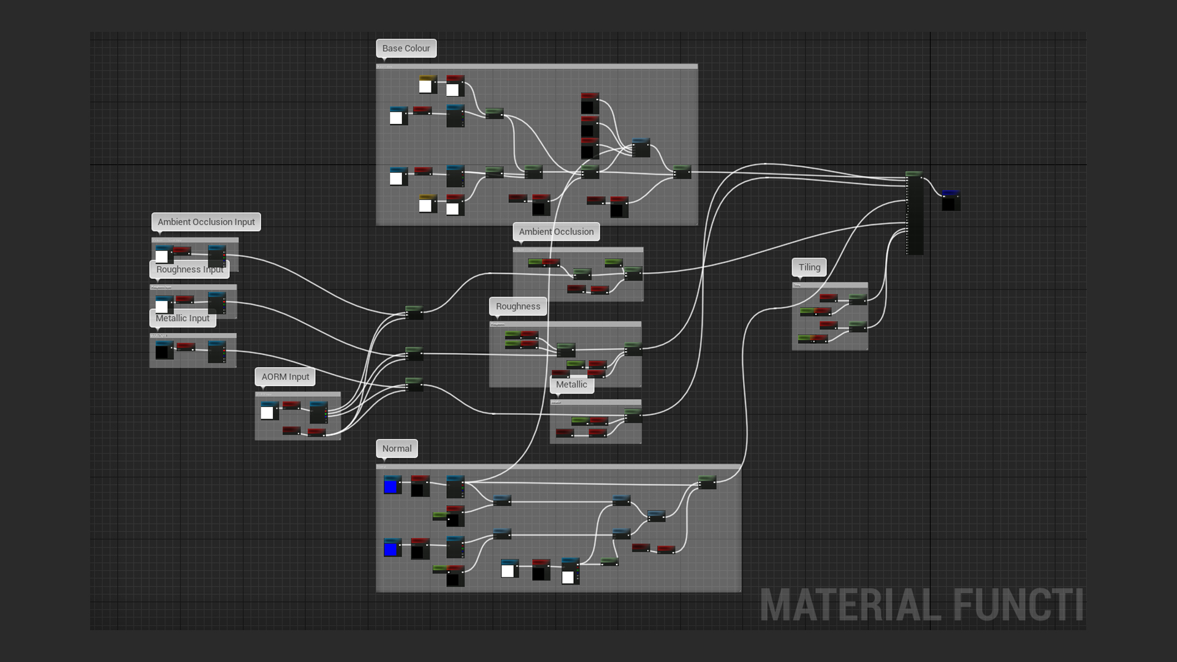The image size is (1177, 662).
Task: Click the AORM Input comment label
Action: (285, 377)
